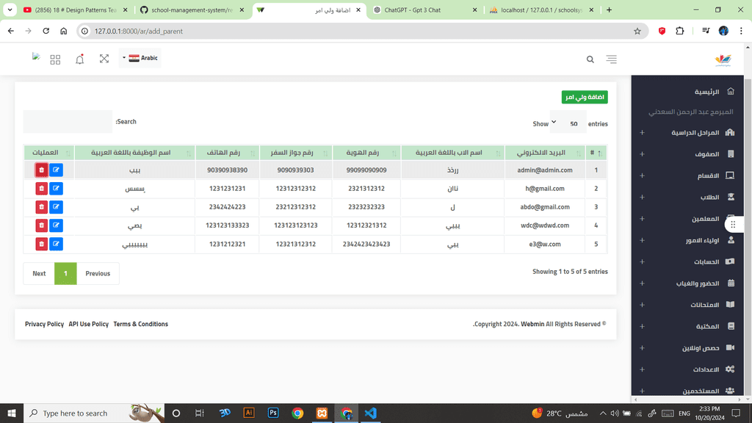
Task: Go to the Next table page
Action: point(40,273)
